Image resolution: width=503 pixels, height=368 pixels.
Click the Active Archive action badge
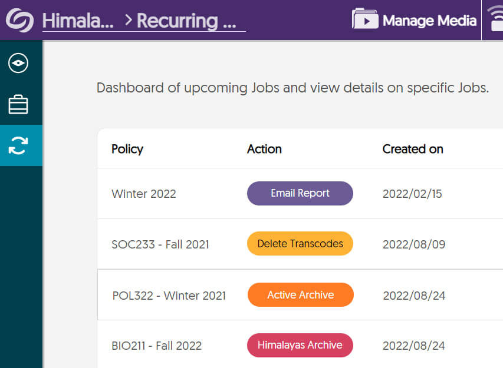tap(301, 294)
